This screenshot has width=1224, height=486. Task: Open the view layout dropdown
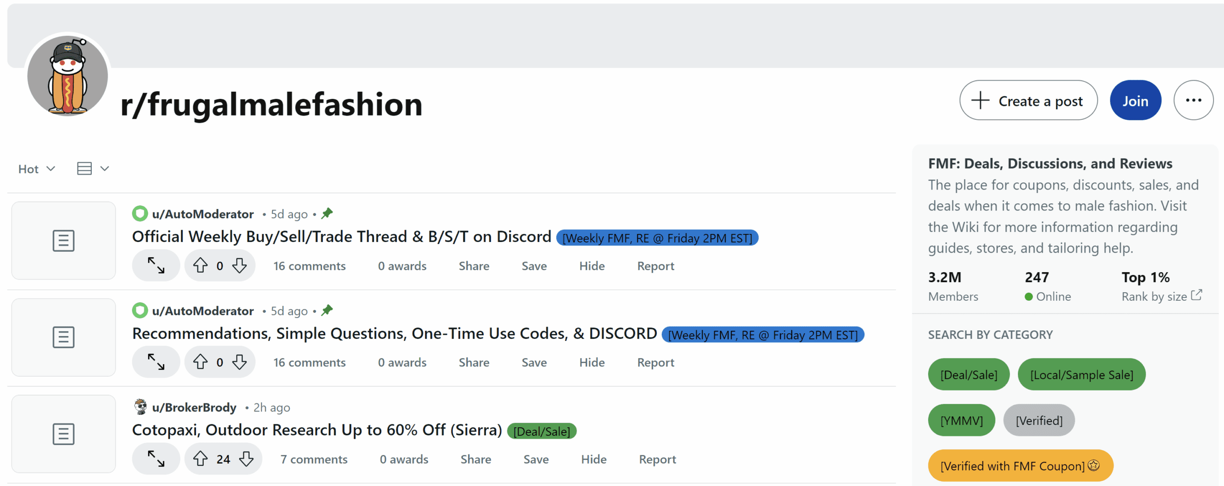93,169
